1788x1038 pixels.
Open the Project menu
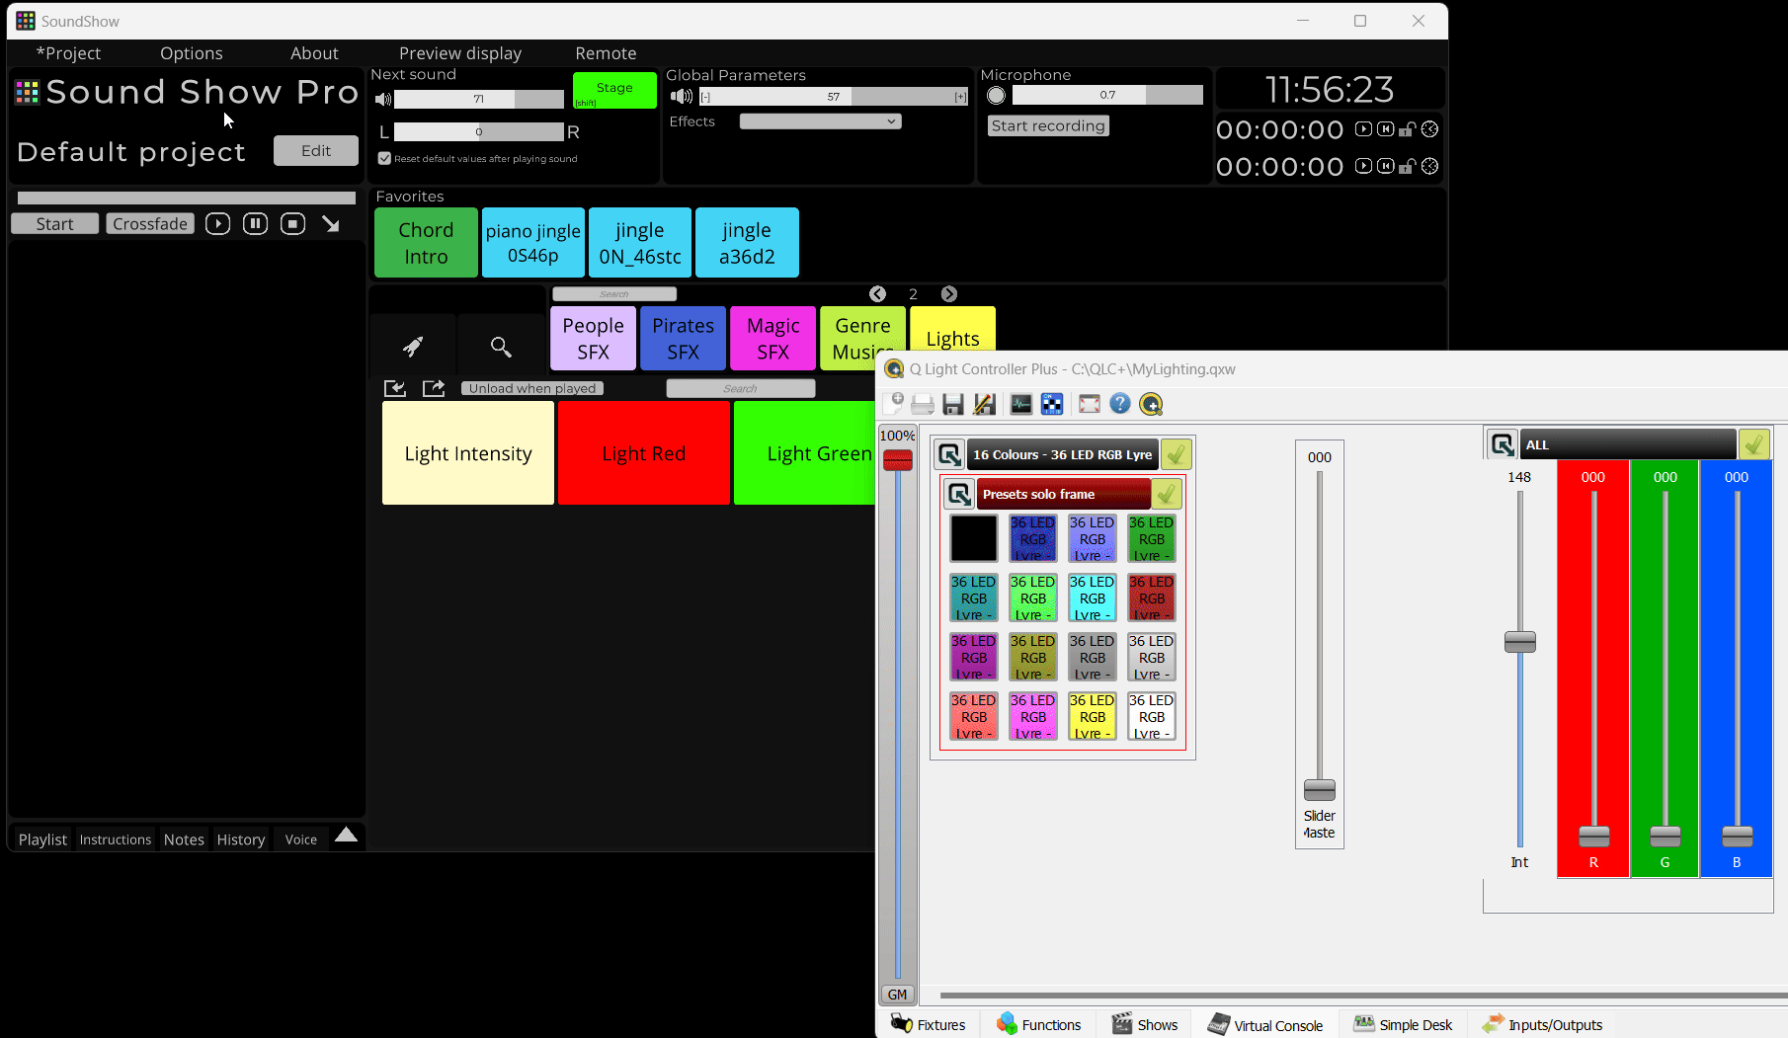point(68,53)
